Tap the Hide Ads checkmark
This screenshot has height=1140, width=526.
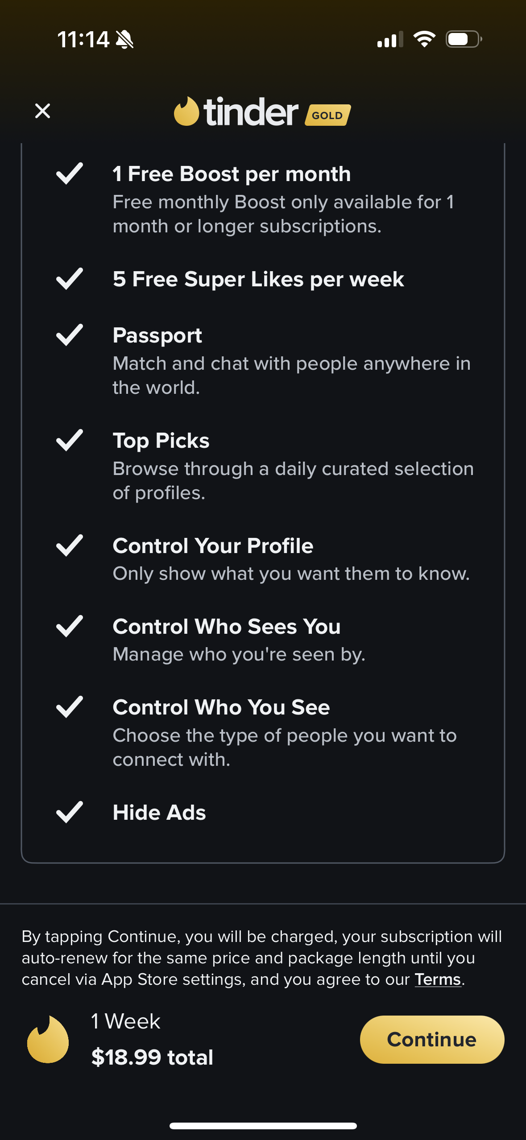(x=70, y=812)
